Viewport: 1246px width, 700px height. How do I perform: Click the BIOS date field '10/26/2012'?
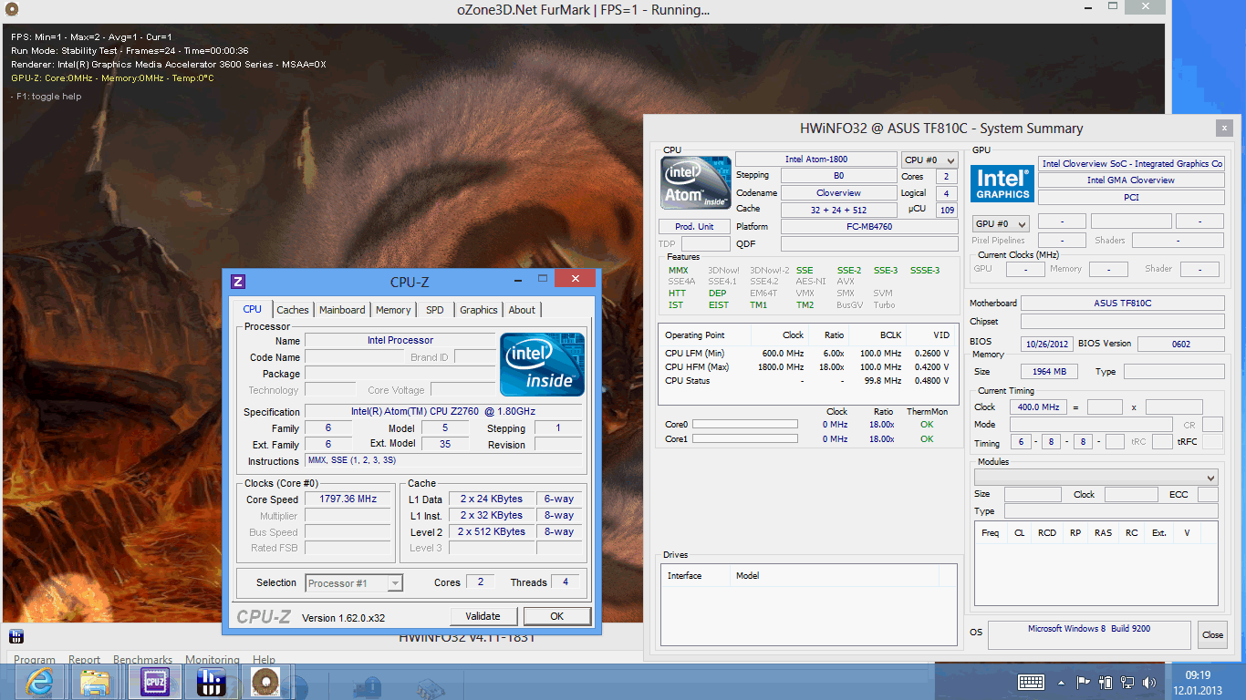[x=1049, y=344]
